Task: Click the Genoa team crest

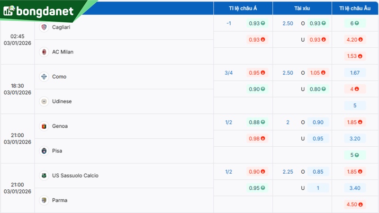Action: (x=44, y=126)
